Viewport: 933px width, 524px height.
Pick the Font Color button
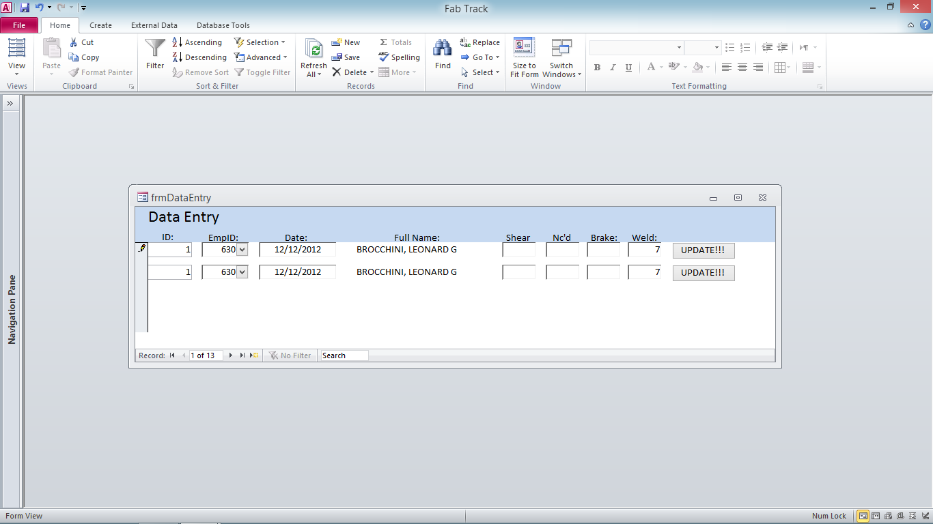coord(651,67)
